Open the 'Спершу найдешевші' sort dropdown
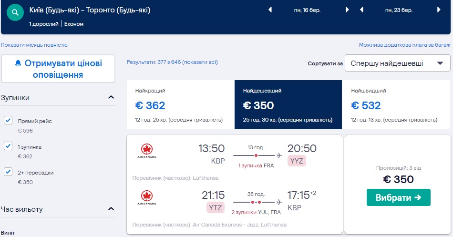This screenshot has width=453, height=237. (397, 63)
